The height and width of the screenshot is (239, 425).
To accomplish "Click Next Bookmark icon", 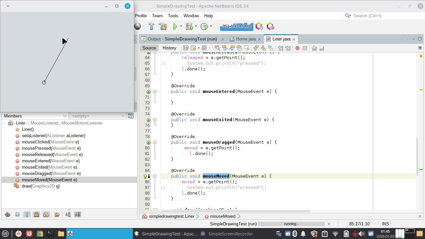I will (263, 48).
